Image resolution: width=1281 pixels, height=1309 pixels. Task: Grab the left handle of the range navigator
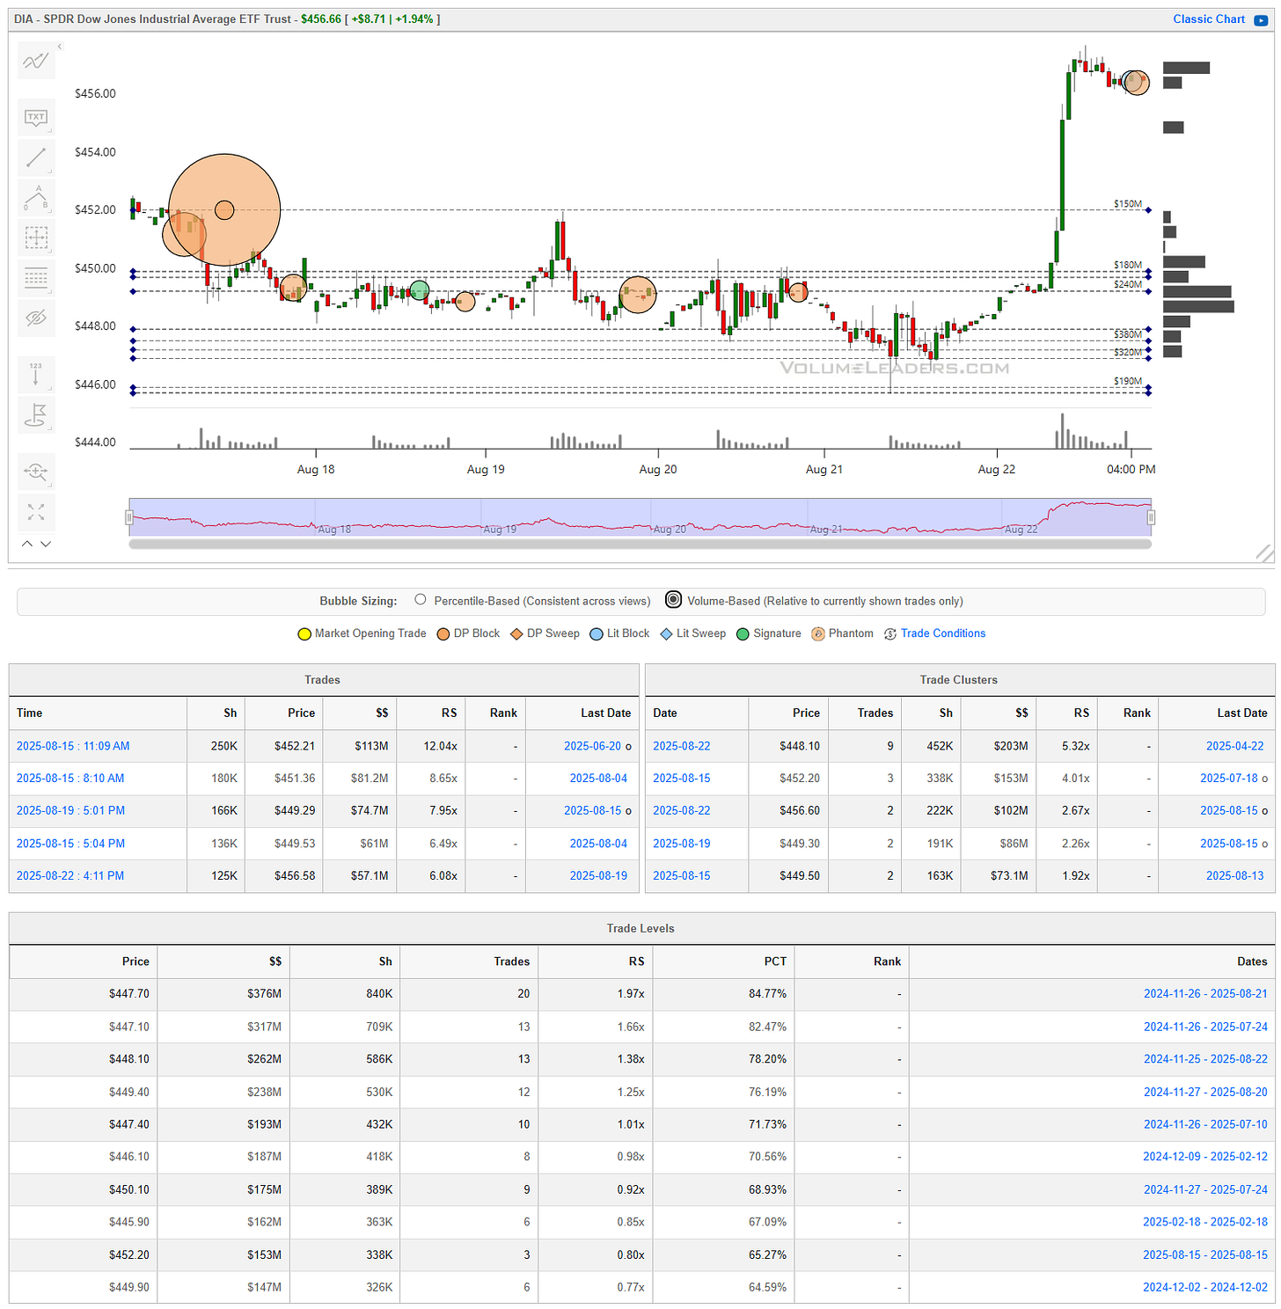129,517
